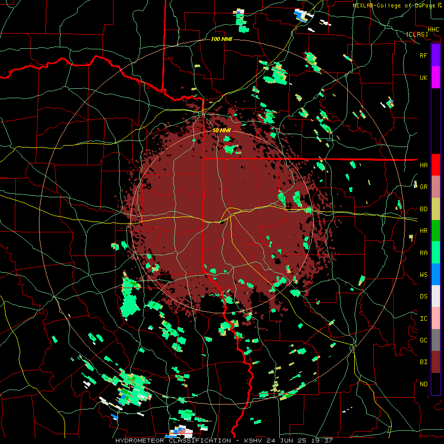
Task: Click the dark green HR swatch
Action: 436,231
